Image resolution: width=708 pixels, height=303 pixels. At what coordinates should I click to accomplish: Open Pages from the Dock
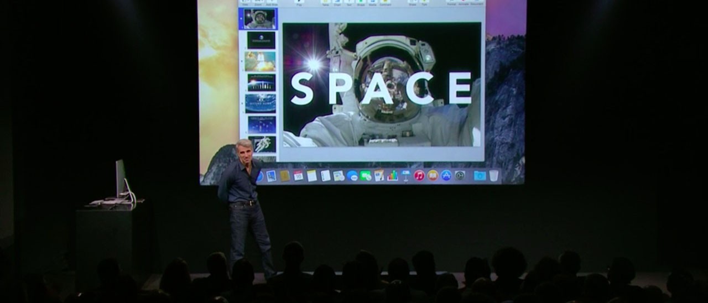pyautogui.click(x=379, y=175)
